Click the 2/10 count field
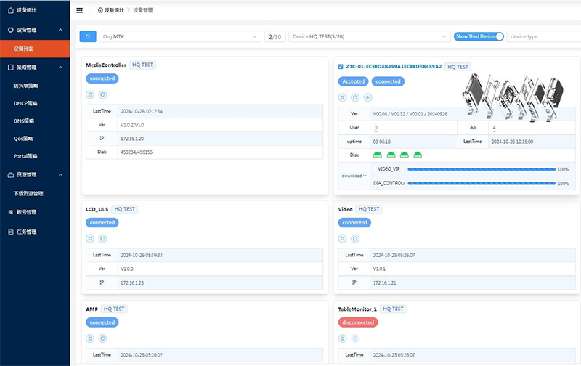This screenshot has width=581, height=366. click(x=275, y=36)
